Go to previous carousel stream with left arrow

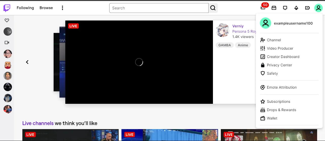click(x=27, y=62)
